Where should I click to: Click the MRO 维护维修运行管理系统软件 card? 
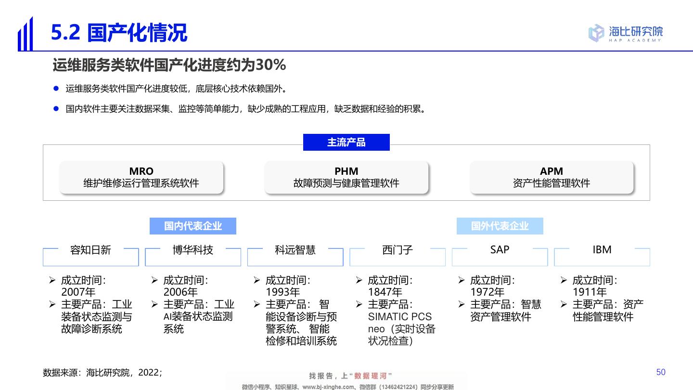pyautogui.click(x=141, y=178)
